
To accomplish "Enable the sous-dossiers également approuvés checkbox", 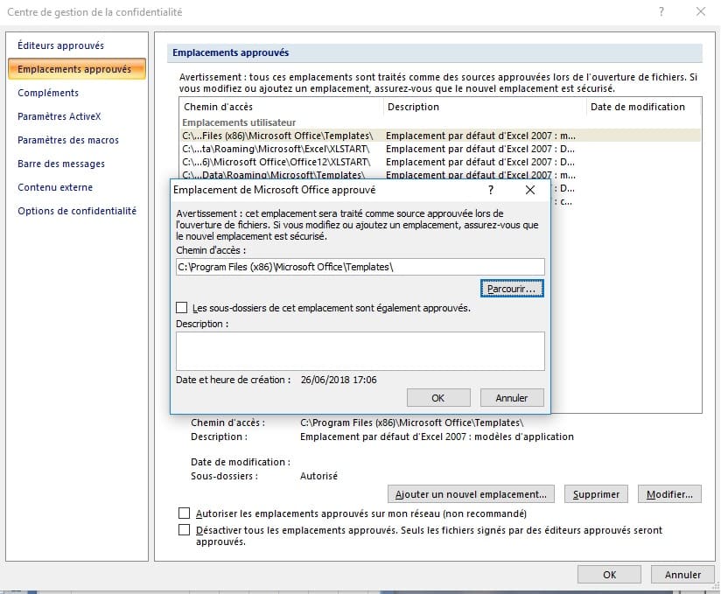I will pyautogui.click(x=182, y=308).
